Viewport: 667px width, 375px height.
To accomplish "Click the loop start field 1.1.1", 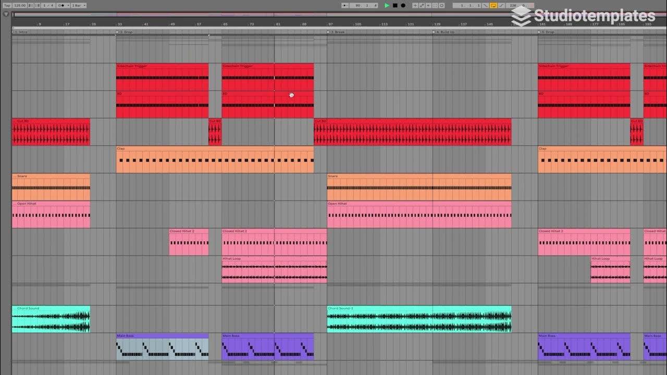I will (467, 5).
